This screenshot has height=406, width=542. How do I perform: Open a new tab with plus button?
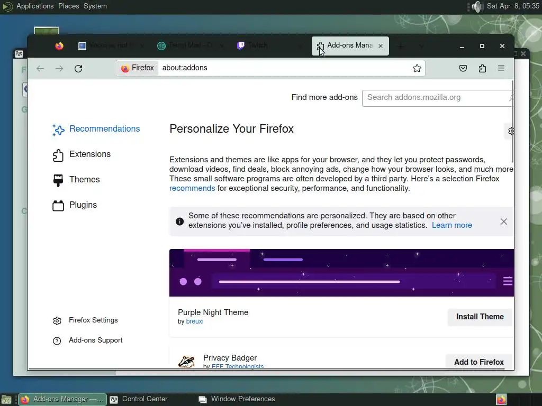401,46
